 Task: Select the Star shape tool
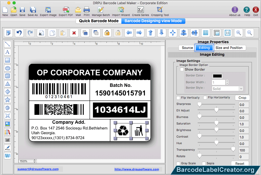(x=8, y=100)
